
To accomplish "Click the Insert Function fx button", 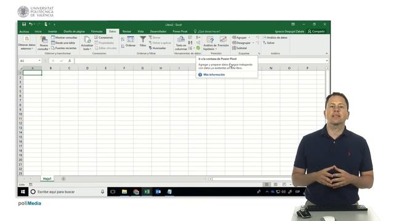I will [x=70, y=61].
